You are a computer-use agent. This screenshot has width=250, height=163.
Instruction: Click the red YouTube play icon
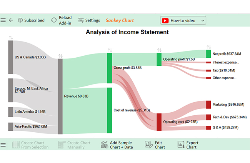pos(165,20)
